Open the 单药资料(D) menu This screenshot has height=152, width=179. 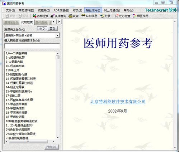click(26, 10)
